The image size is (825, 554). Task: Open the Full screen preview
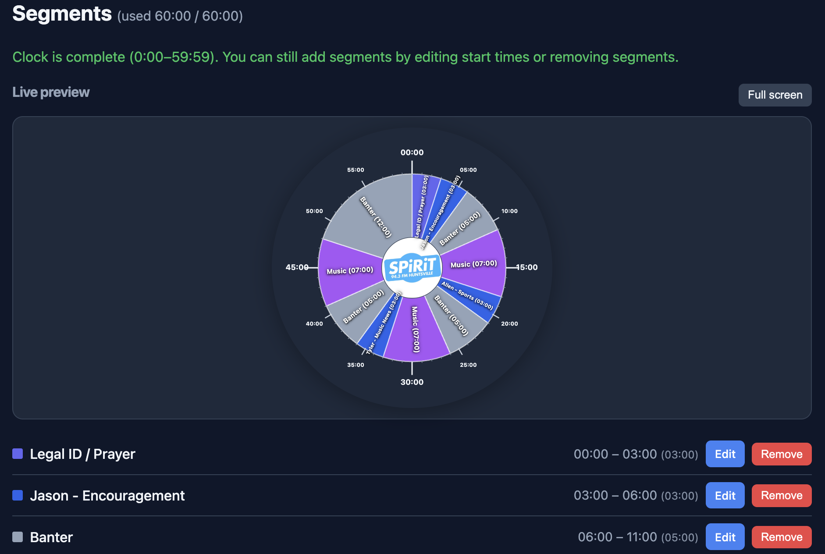(774, 95)
